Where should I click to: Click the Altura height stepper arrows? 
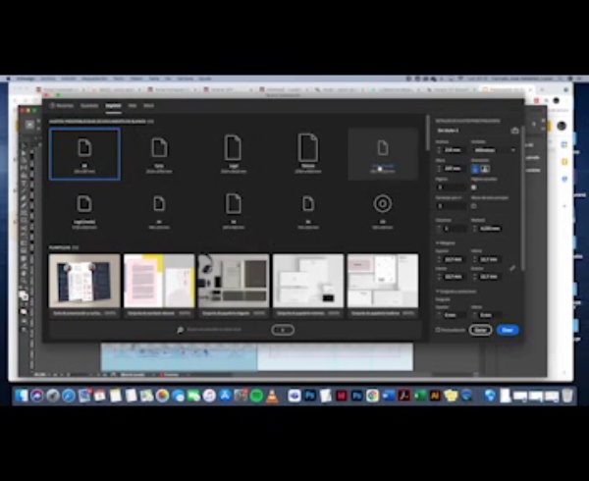coord(439,169)
